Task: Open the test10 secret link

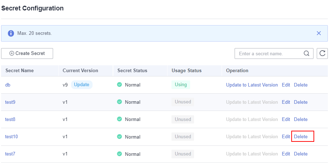Action: 11,136
